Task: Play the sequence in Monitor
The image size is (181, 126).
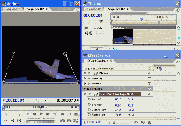Action: [41, 114]
